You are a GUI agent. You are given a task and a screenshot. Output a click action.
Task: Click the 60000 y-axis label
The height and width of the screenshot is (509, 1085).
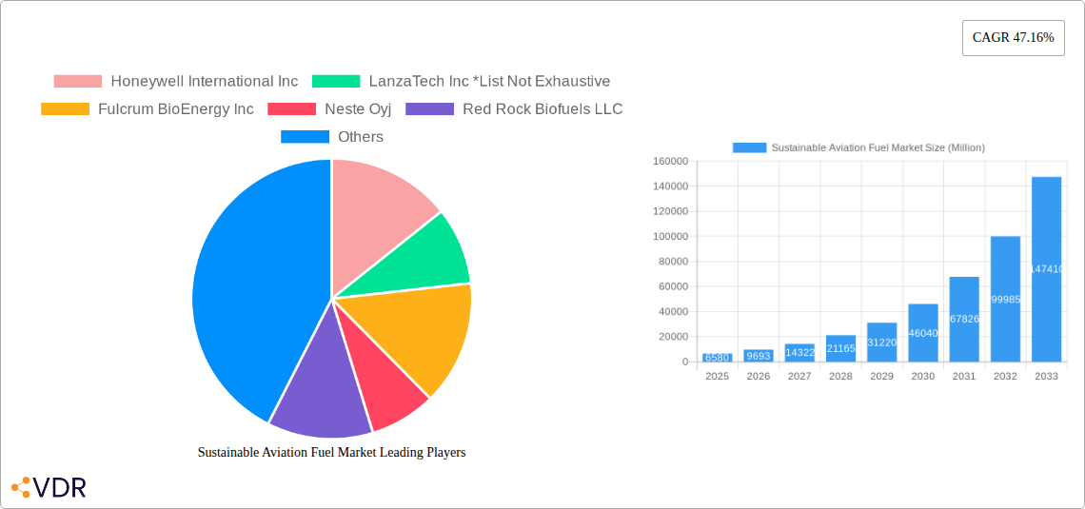[673, 286]
